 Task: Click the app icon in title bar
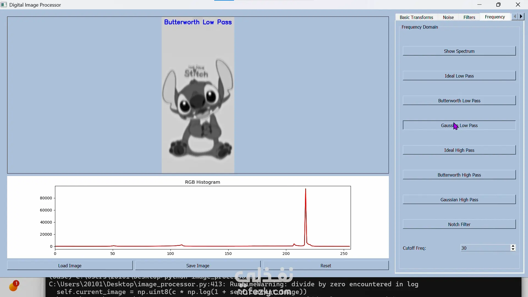(4, 5)
